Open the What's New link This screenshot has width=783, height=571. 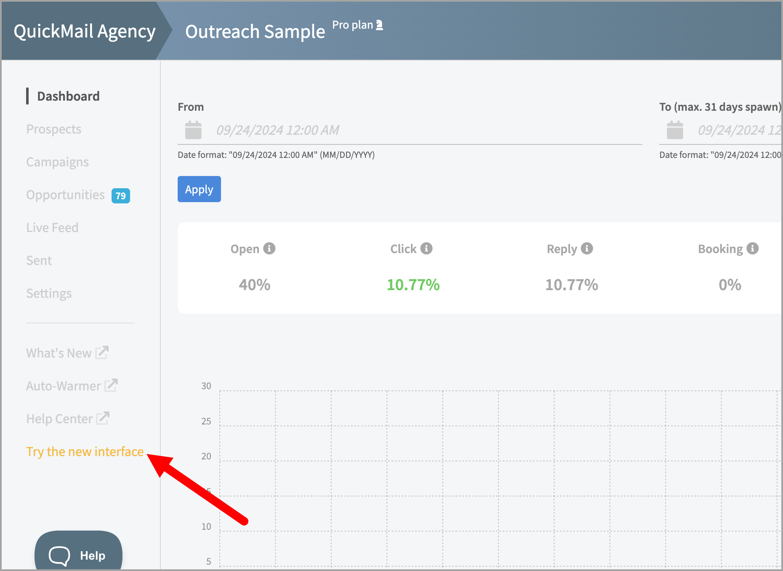tap(59, 353)
